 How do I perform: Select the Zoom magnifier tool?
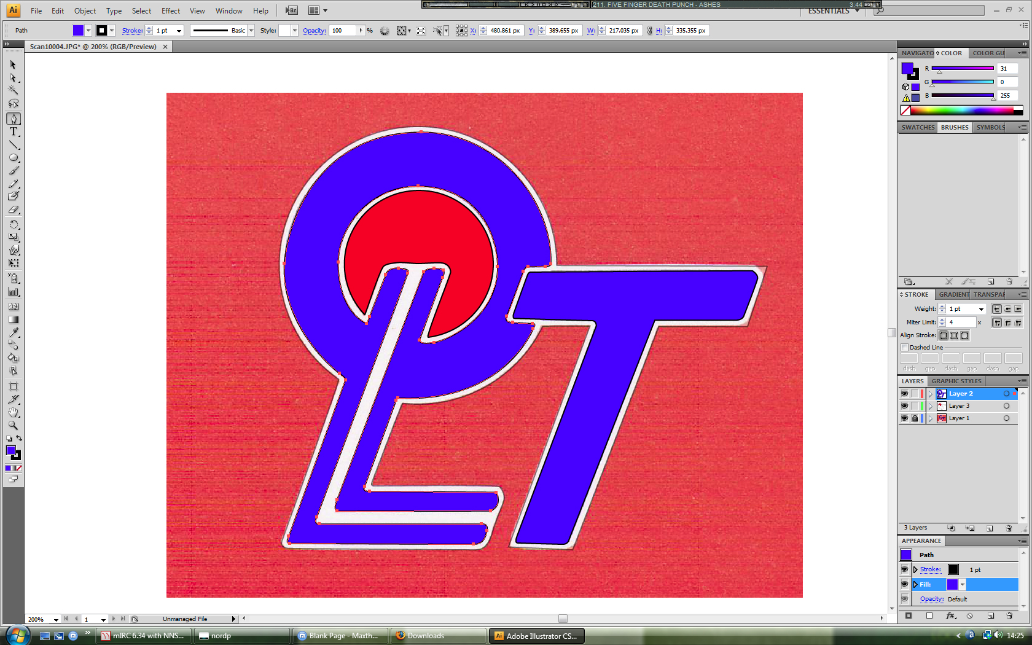[x=13, y=425]
